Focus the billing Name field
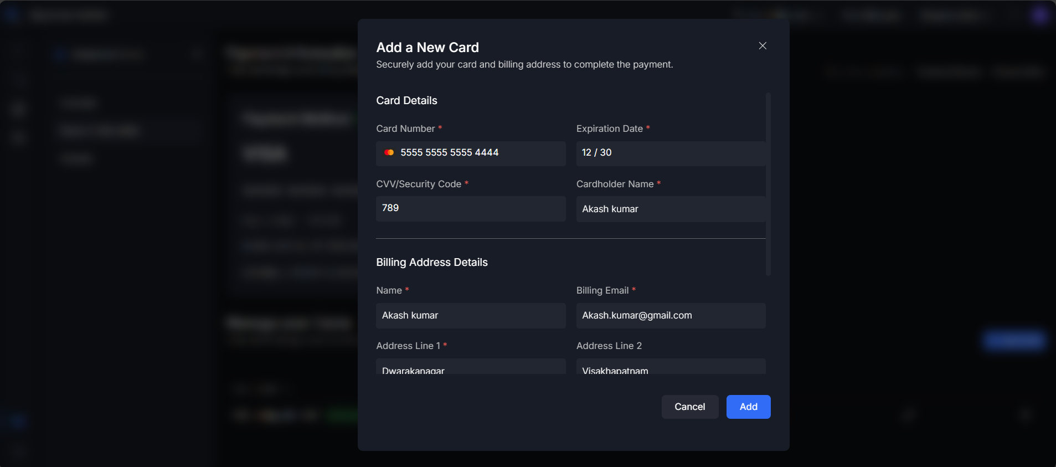The image size is (1056, 467). click(470, 315)
